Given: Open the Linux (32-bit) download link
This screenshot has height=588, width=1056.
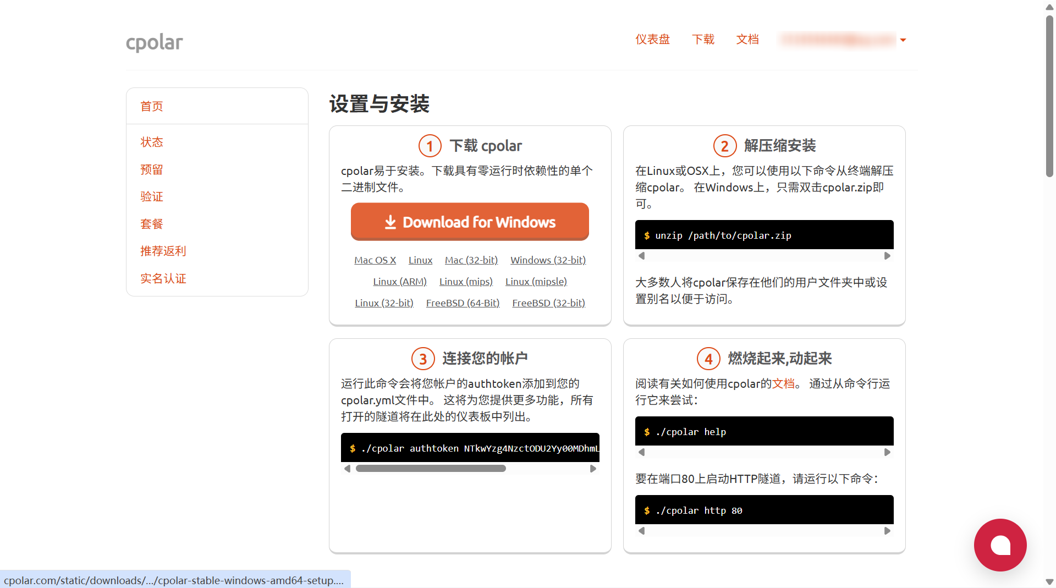Looking at the screenshot, I should point(384,303).
